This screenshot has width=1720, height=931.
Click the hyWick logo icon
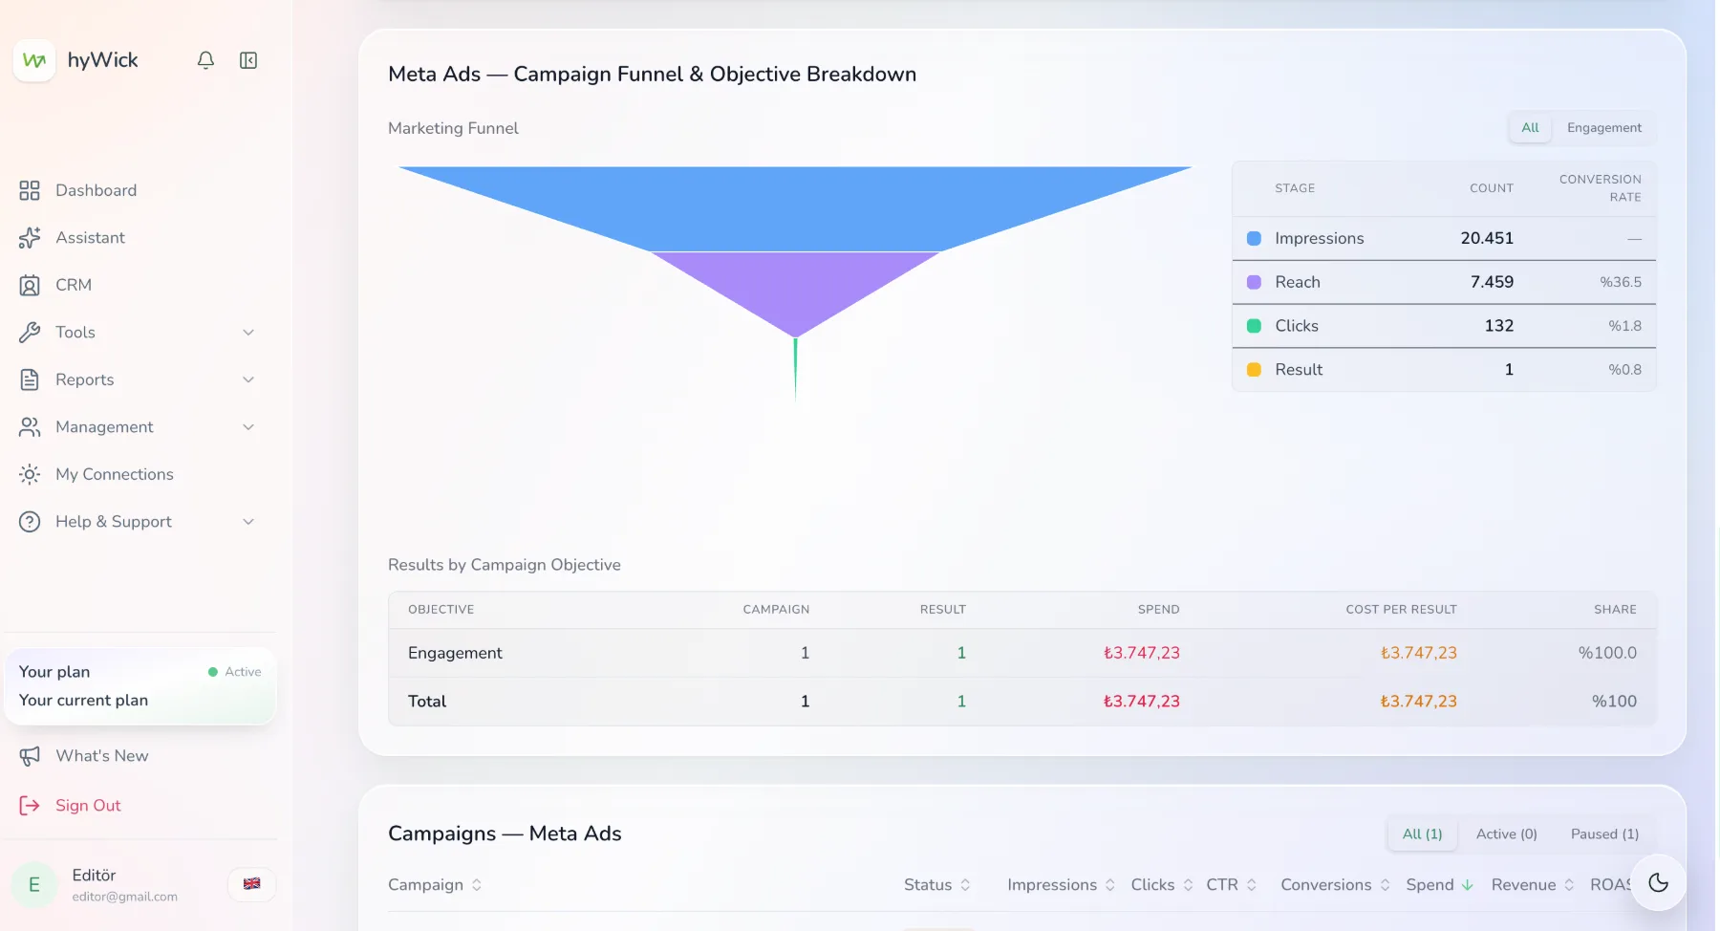coord(34,60)
